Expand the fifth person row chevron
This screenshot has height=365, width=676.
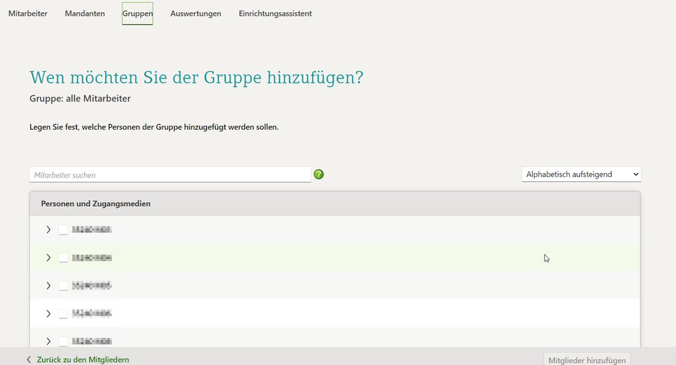pos(48,341)
